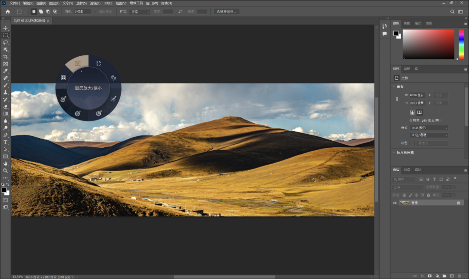Viewport: 469px width, 279px height.
Task: Select the Lasso tool
Action: (6, 42)
